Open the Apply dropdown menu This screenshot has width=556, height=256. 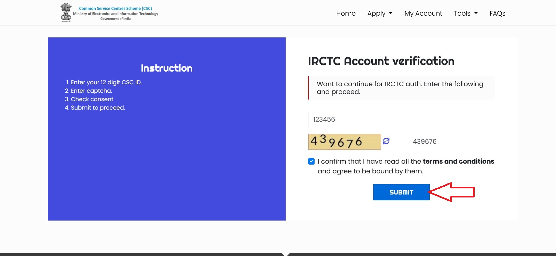pos(380,13)
